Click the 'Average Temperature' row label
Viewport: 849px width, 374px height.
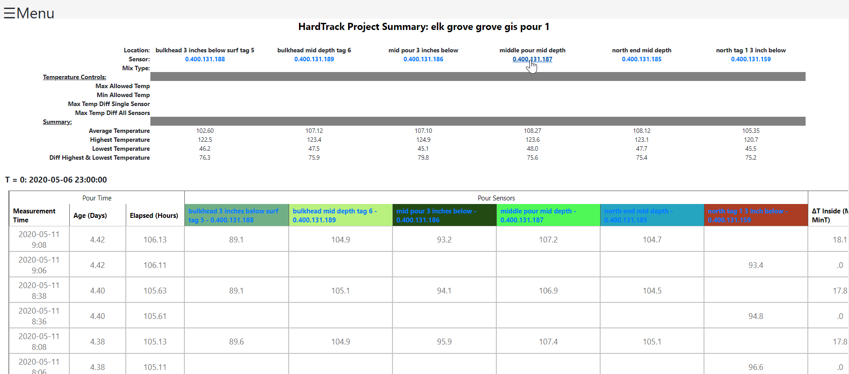coord(119,131)
